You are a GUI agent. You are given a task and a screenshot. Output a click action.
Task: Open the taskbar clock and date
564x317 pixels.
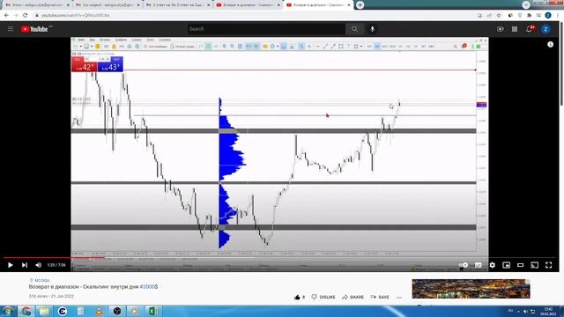(548, 311)
